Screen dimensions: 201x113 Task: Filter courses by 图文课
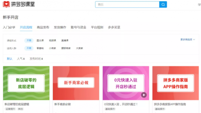click(40, 41)
